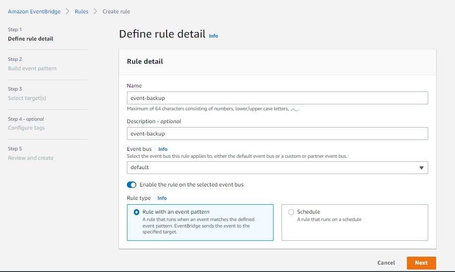Click the Schedule rule type card
Screen dimensions: 455x272
[x=354, y=223]
